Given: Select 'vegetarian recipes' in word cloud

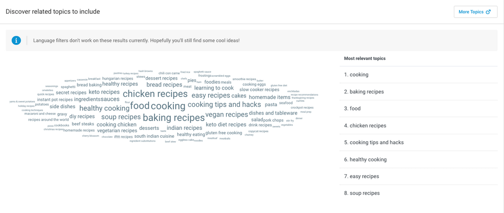Looking at the screenshot, I should 117,131.
